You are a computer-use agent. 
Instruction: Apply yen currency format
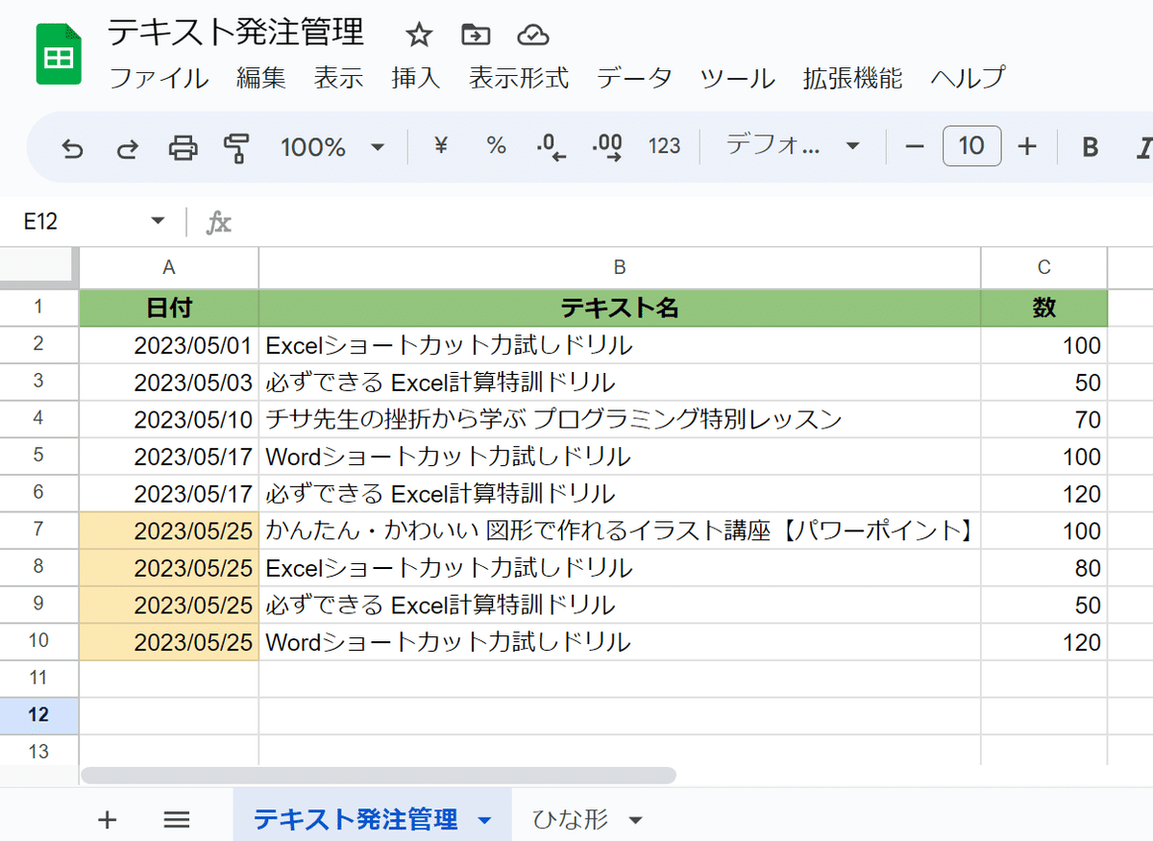pos(441,146)
